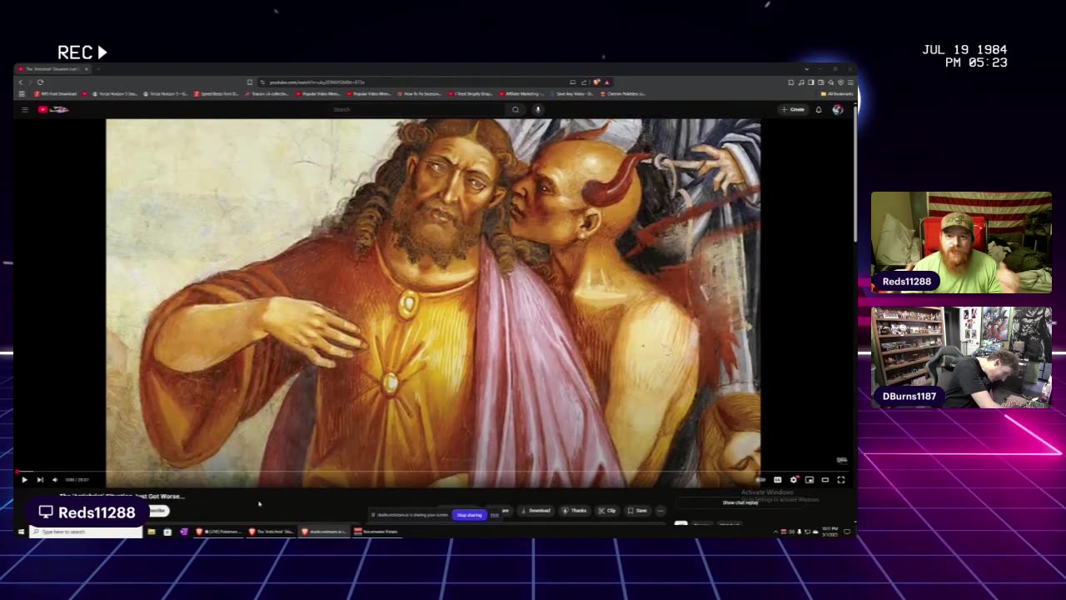Open the YouTube notifications bell
Viewport: 1066px width, 600px height.
(x=819, y=110)
